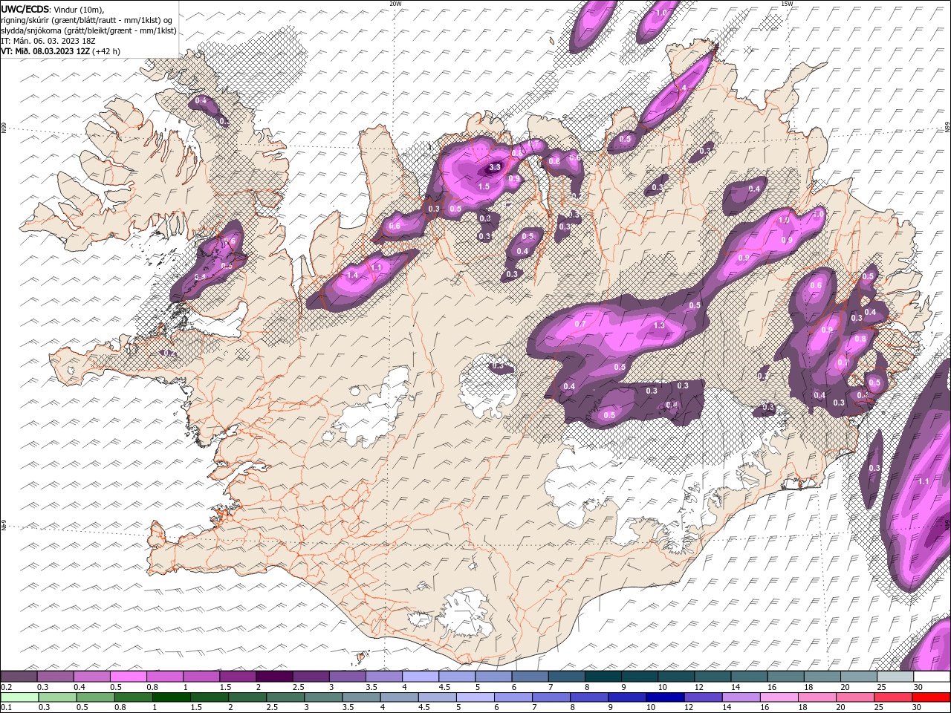Viewport: 951px width, 713px height.
Task: Pick the darkest green lower swatch between 1 and 1.5
Action: 172,697
